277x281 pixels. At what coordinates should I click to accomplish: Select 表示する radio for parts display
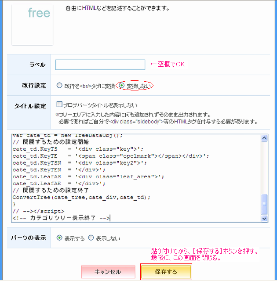point(59,238)
